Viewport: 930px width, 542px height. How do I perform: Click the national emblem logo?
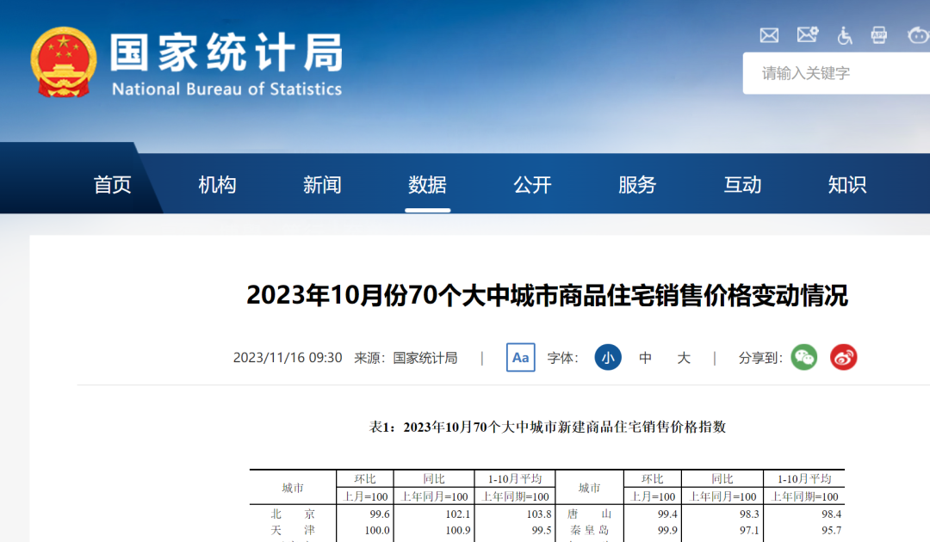tap(64, 63)
